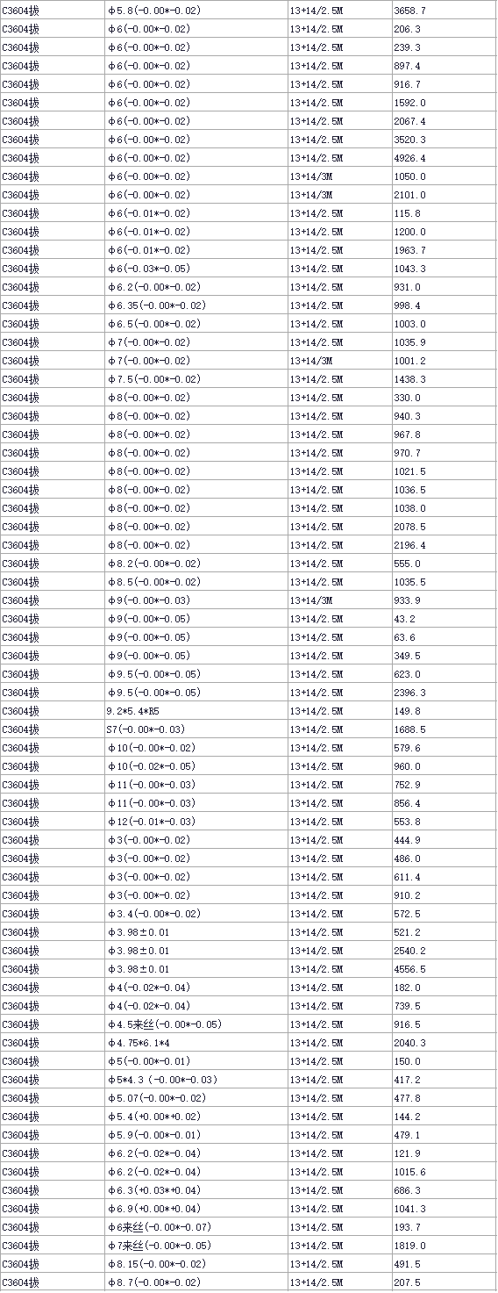The height and width of the screenshot is (1293, 498).
Task: Select the 9.2*5.4*R5 specification cell
Action: [196, 711]
